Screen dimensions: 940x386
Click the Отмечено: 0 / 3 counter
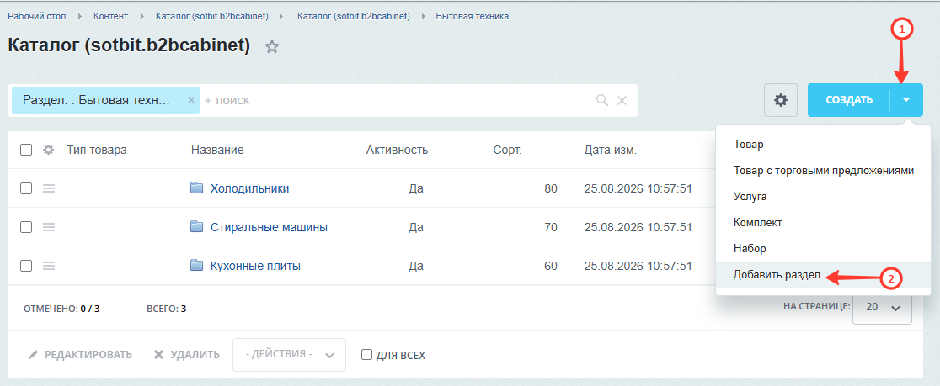pos(61,309)
